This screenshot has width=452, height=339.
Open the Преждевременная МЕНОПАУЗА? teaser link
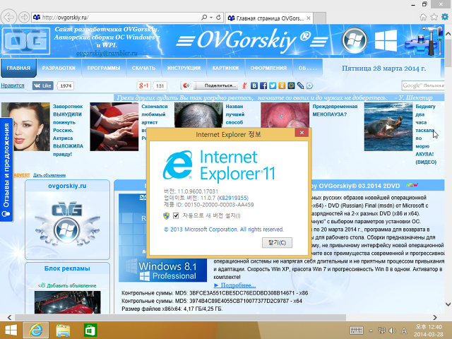(335, 110)
